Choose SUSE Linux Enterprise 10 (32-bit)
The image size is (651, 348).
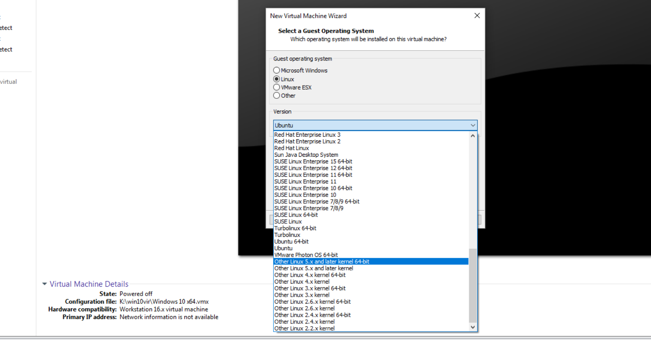tap(371, 195)
